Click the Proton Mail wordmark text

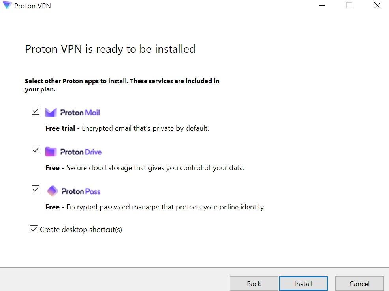(x=80, y=113)
